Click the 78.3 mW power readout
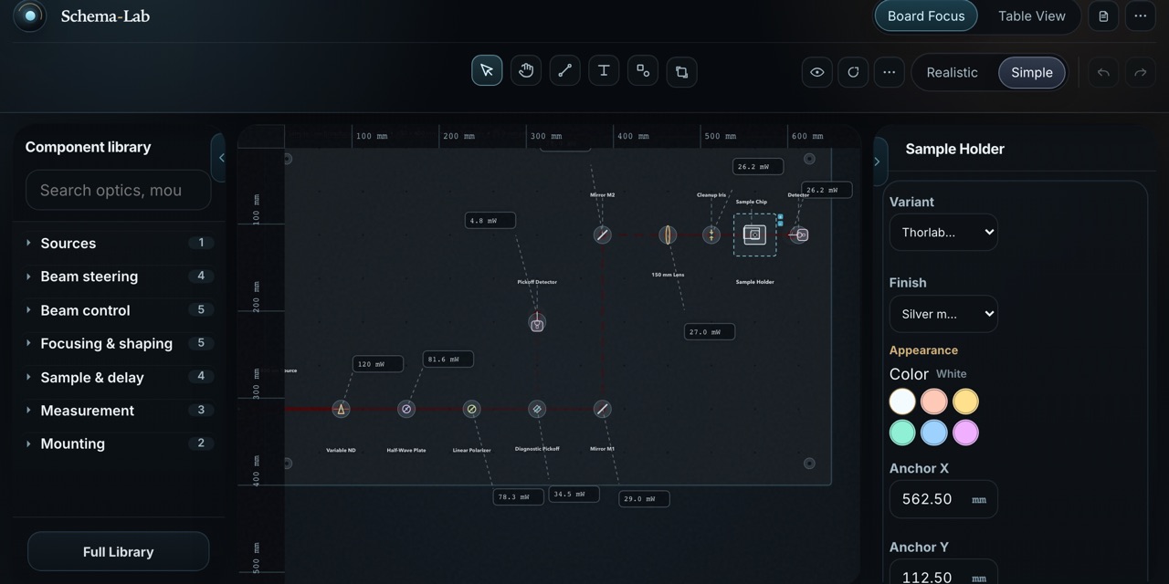This screenshot has height=584, width=1169. (x=518, y=497)
